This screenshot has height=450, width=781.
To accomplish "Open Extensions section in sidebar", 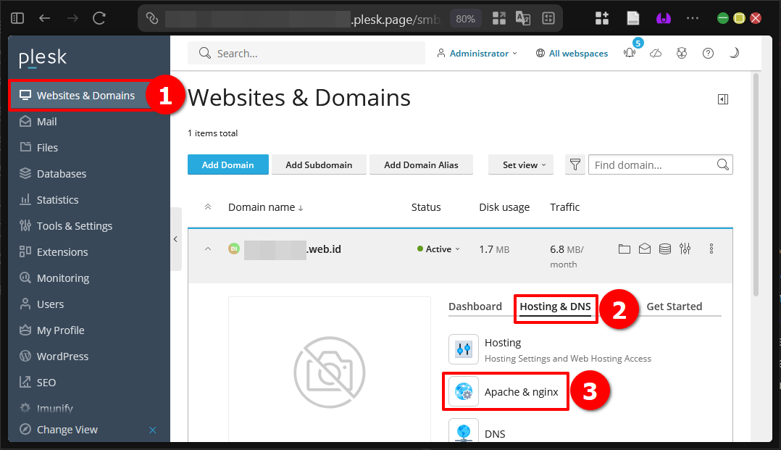I will 54,251.
